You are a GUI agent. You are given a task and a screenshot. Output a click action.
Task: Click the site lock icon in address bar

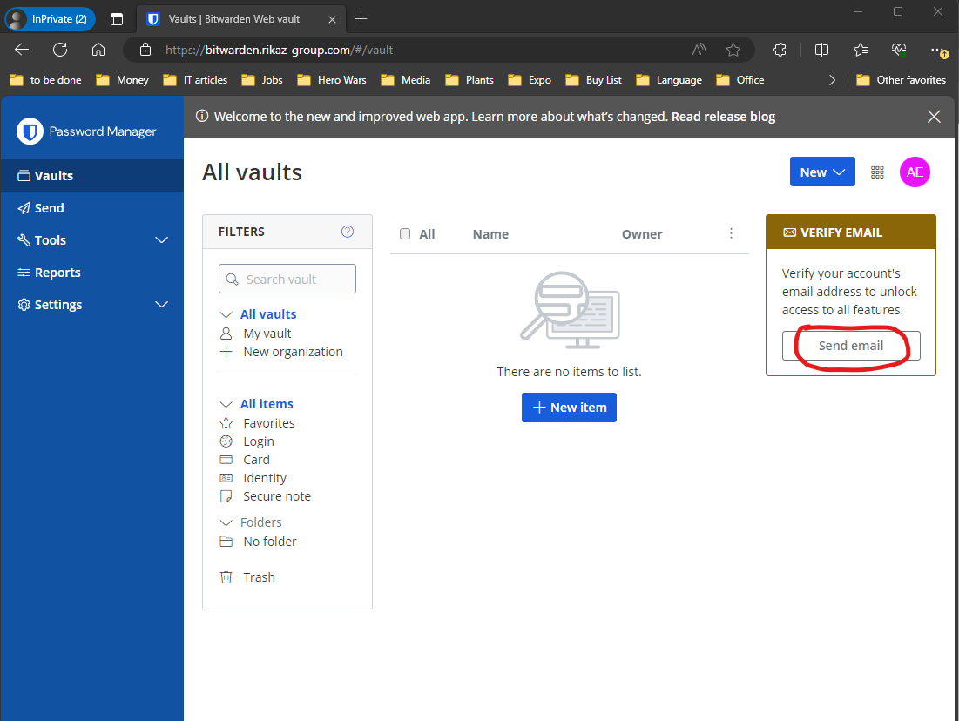tap(145, 50)
